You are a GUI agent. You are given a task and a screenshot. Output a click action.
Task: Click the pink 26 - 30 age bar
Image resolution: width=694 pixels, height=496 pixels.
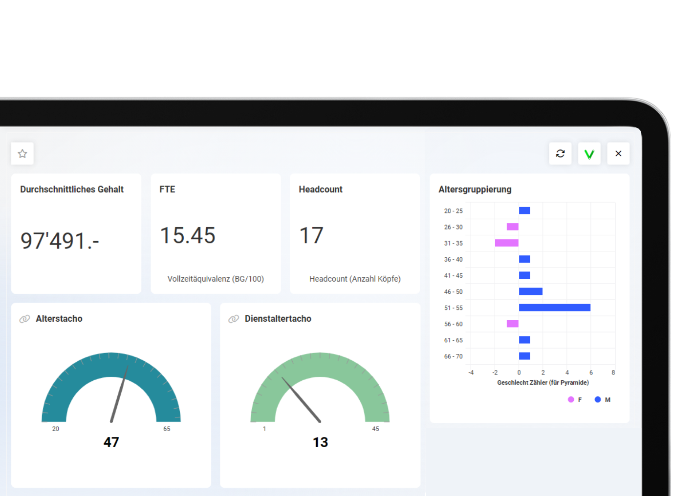512,227
